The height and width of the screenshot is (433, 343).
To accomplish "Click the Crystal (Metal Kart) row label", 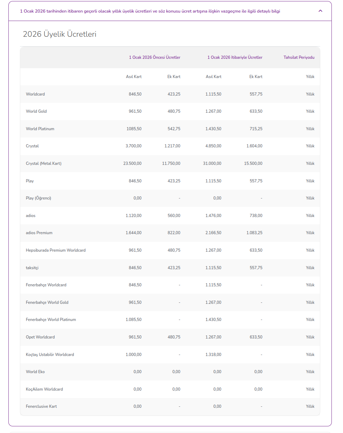I will 44,163.
